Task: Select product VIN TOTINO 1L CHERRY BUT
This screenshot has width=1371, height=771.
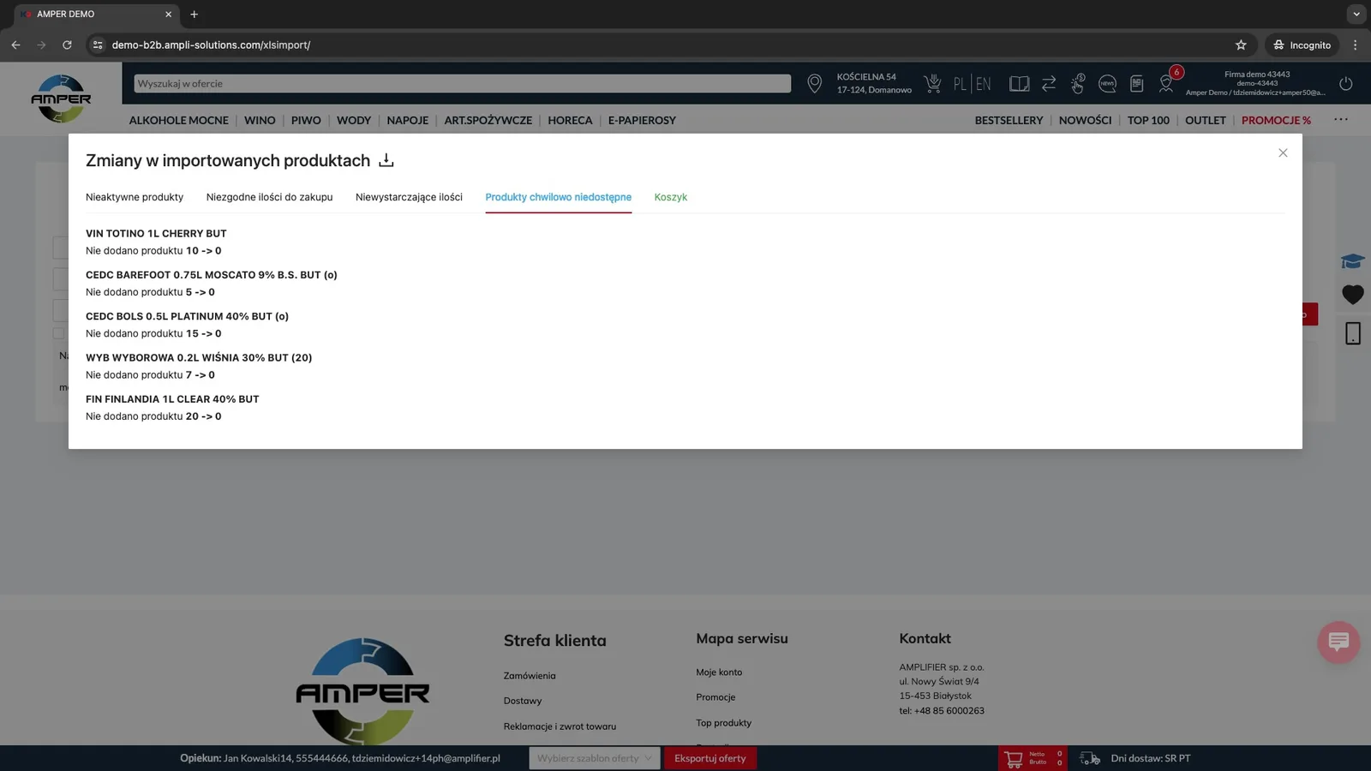Action: pos(156,233)
